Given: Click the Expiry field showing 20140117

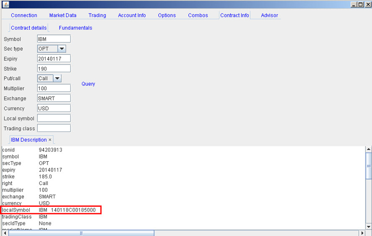Looking at the screenshot, I should pyautogui.click(x=54, y=59).
